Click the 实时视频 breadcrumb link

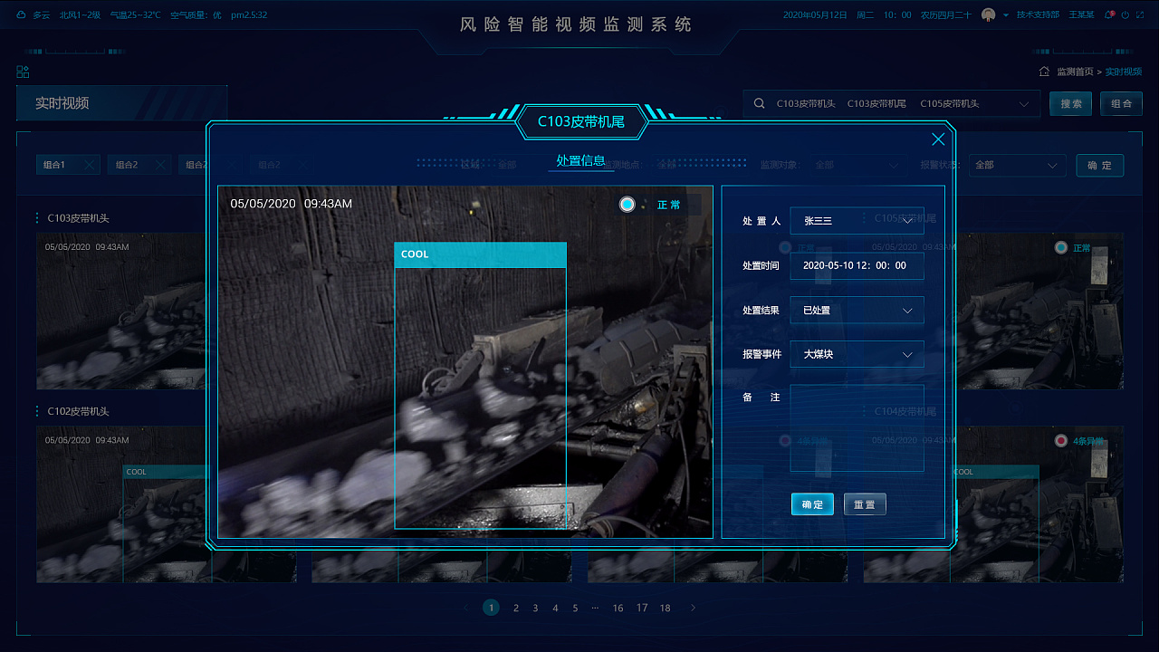[1124, 72]
